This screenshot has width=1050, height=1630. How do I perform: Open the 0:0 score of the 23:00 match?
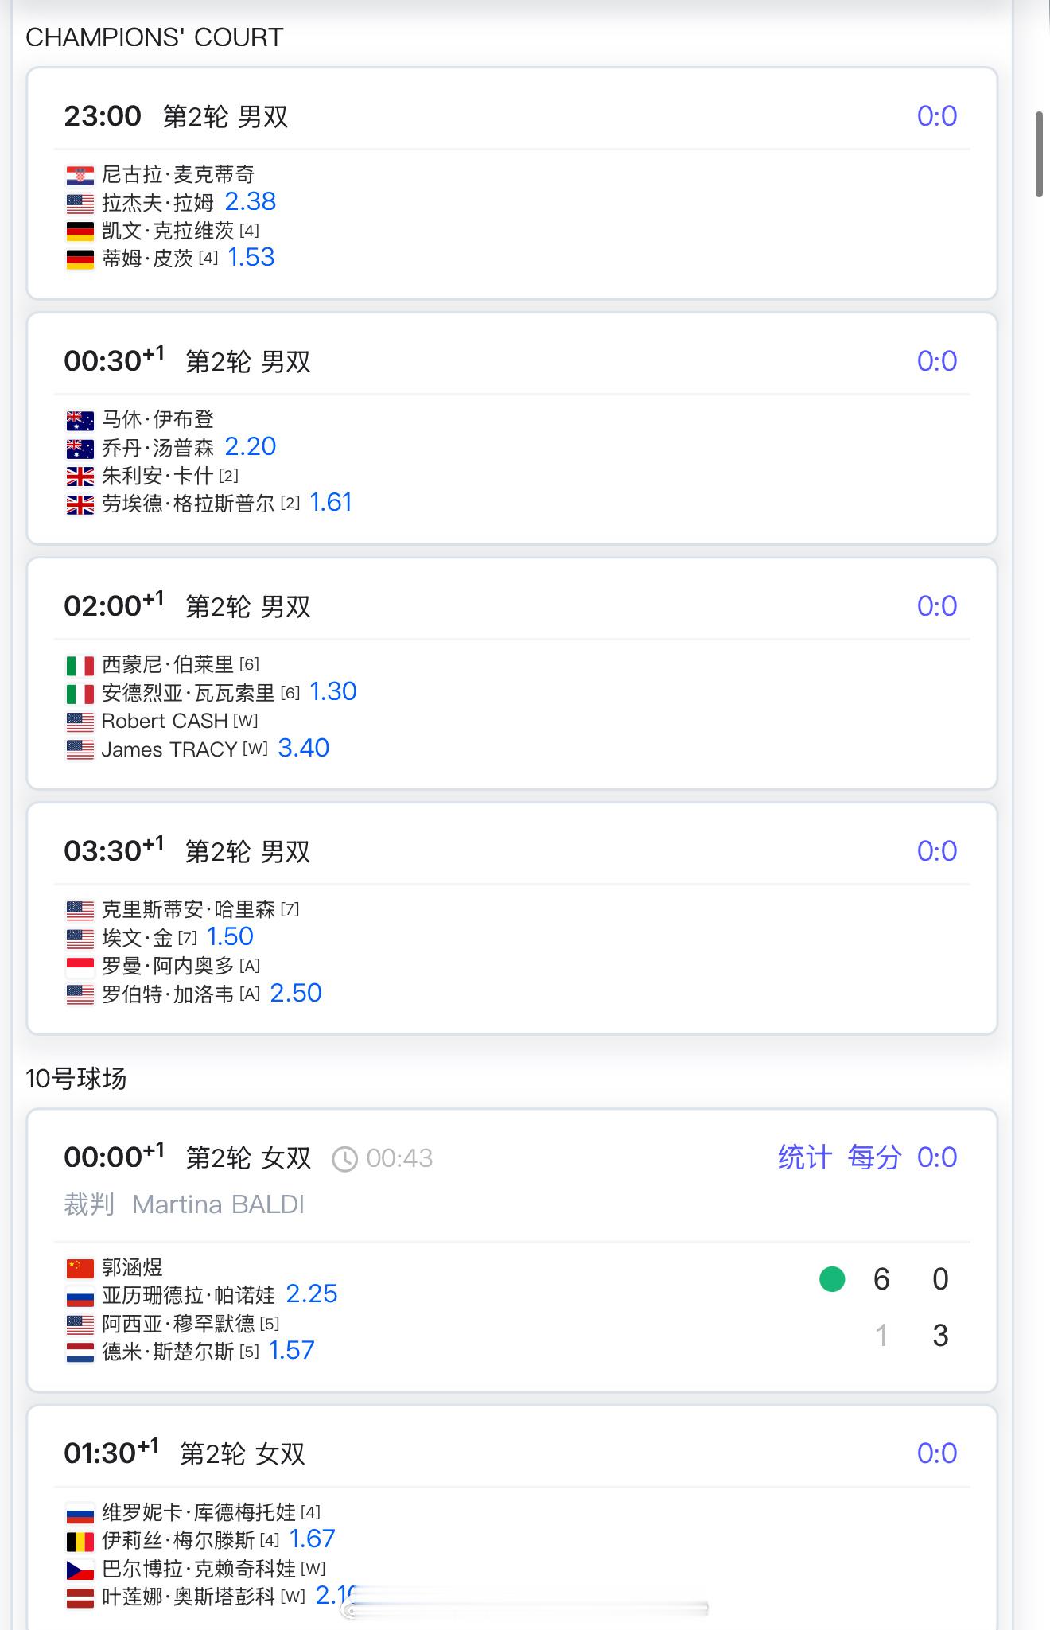coord(937,116)
